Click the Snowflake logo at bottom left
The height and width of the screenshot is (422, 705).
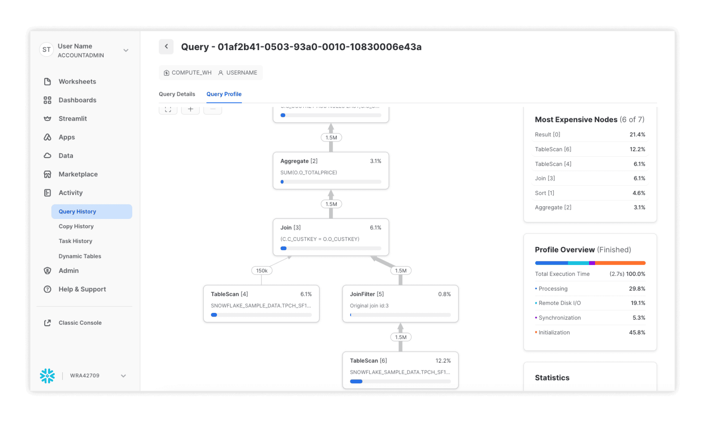[x=47, y=376]
